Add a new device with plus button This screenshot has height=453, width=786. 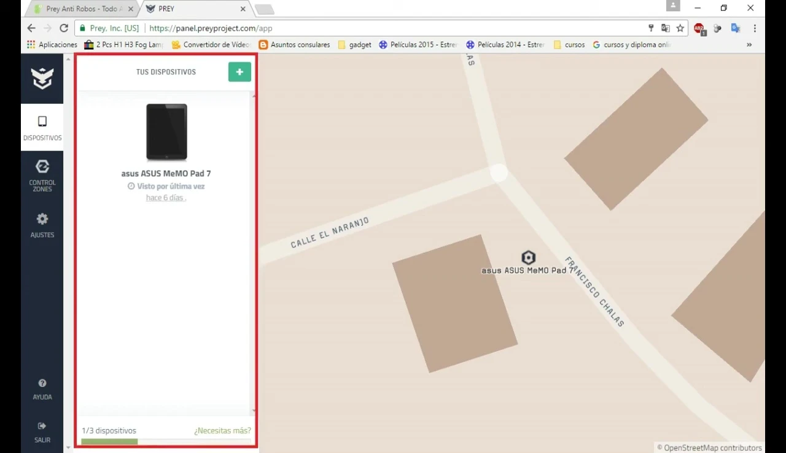click(239, 72)
